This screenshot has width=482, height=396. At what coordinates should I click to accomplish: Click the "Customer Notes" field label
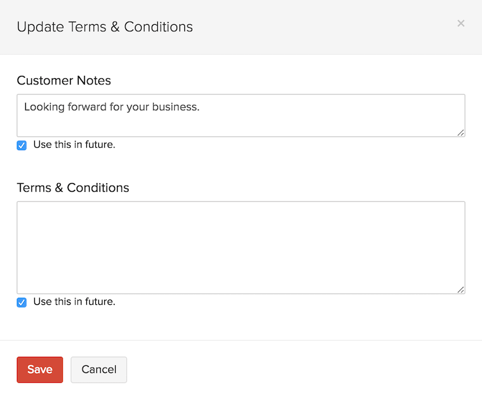tap(64, 81)
